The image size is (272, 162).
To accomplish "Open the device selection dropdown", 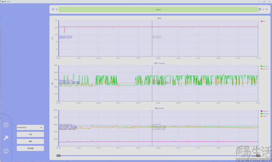I will click(x=30, y=128).
